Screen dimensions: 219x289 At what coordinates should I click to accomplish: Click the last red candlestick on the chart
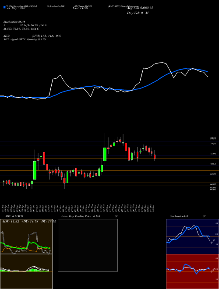155,157
